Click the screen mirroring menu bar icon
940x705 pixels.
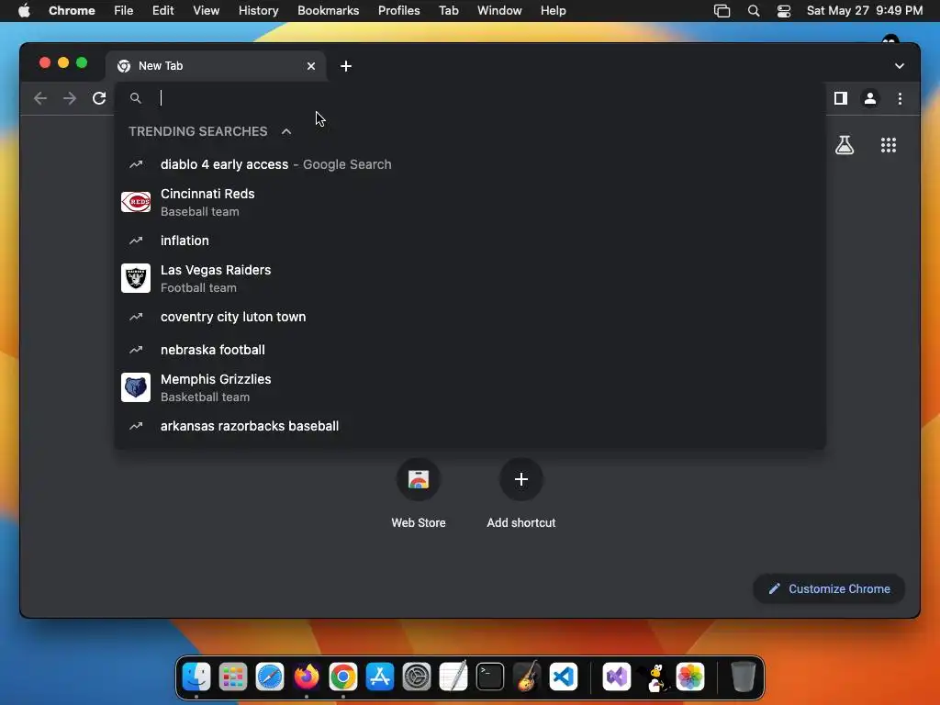coord(722,11)
